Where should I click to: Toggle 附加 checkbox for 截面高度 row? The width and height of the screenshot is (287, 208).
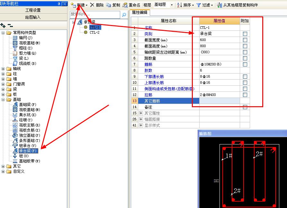(245, 46)
